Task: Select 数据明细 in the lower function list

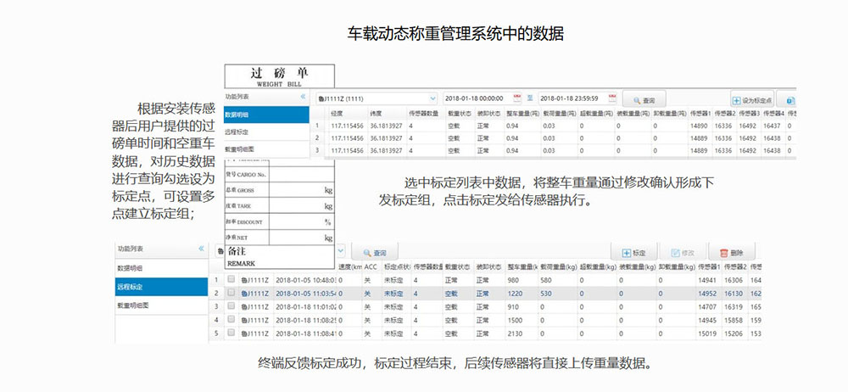Action: [x=161, y=268]
